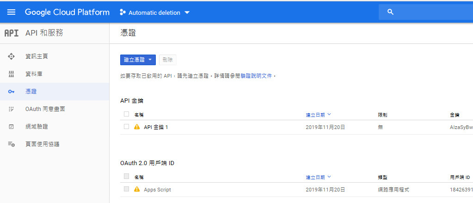Click the 資訊主頁 dashboard icon

click(11, 56)
